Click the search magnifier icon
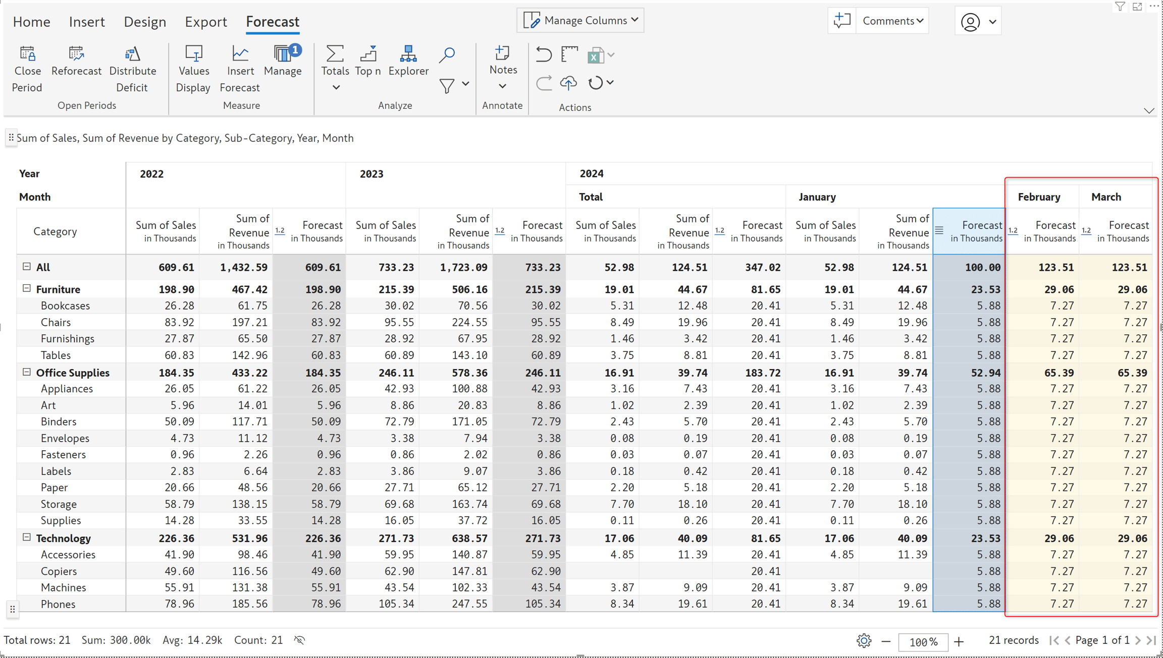The width and height of the screenshot is (1163, 658). click(x=447, y=54)
